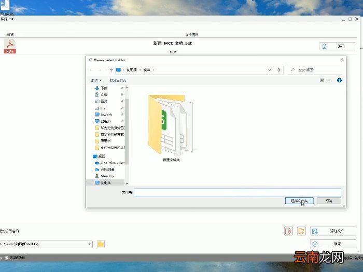Refresh the folder view
The image size is (363, 272).
coord(279,70)
